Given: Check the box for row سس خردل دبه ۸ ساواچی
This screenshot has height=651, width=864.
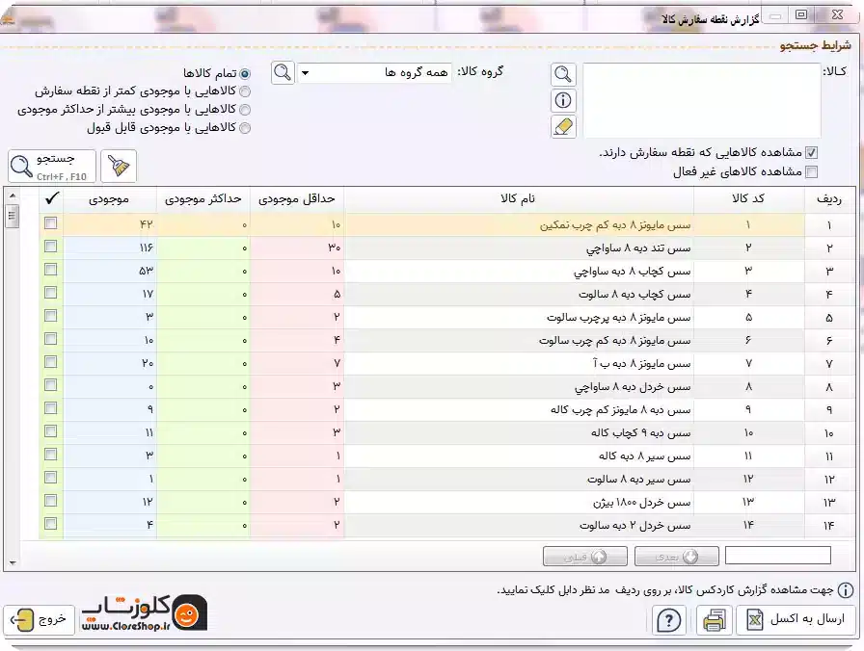Looking at the screenshot, I should tap(51, 384).
